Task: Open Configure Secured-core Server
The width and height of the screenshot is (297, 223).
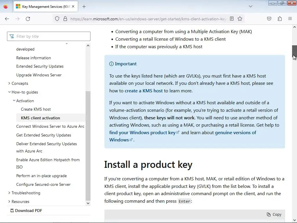Action: [44, 184]
